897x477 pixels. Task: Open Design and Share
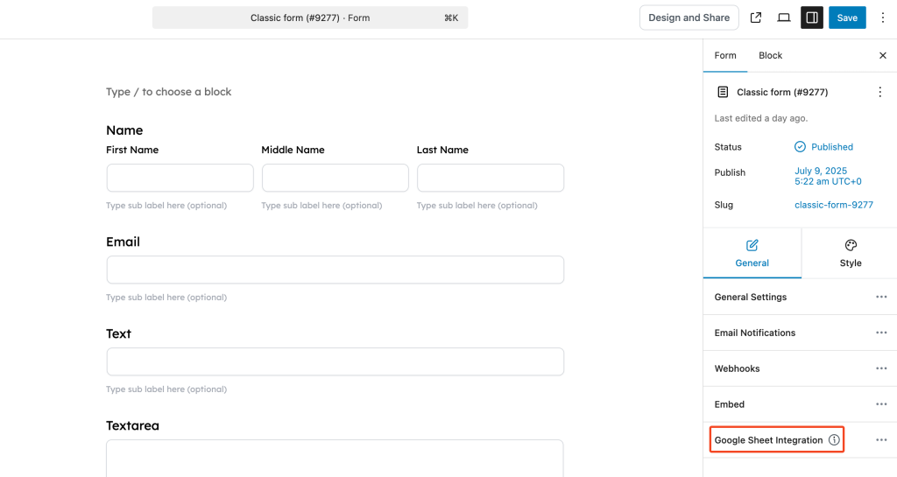689,18
